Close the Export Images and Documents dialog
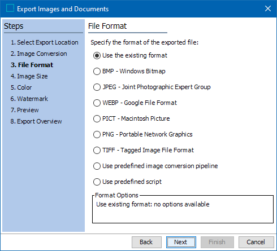Screen dimensions: 277x251 [268, 8]
